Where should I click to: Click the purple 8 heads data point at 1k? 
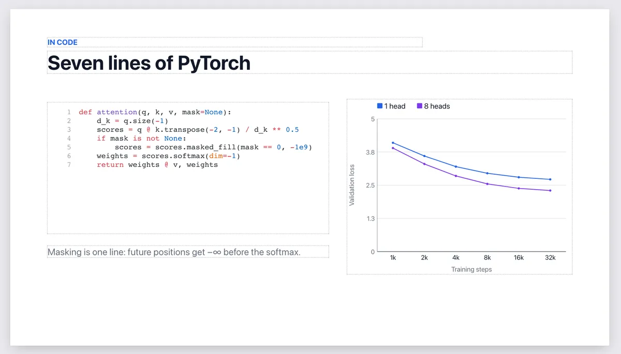[x=393, y=148]
